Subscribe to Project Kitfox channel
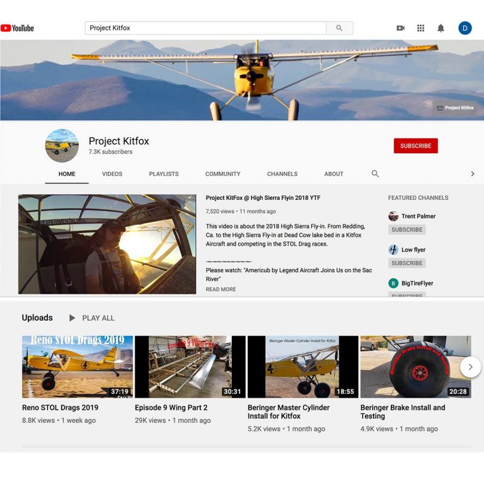Viewport: 484px width, 484px height. tap(415, 146)
